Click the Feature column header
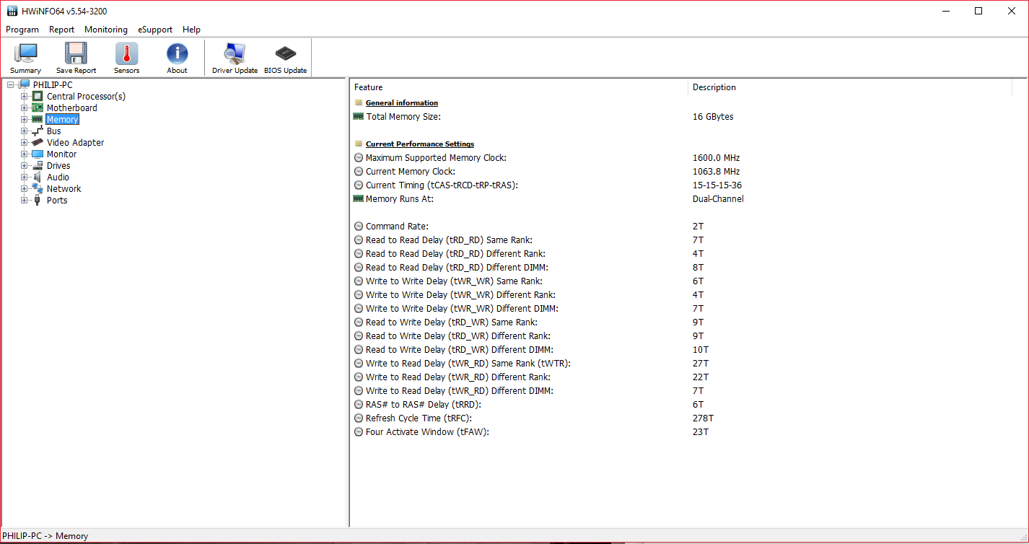The width and height of the screenshot is (1029, 544). pyautogui.click(x=519, y=87)
